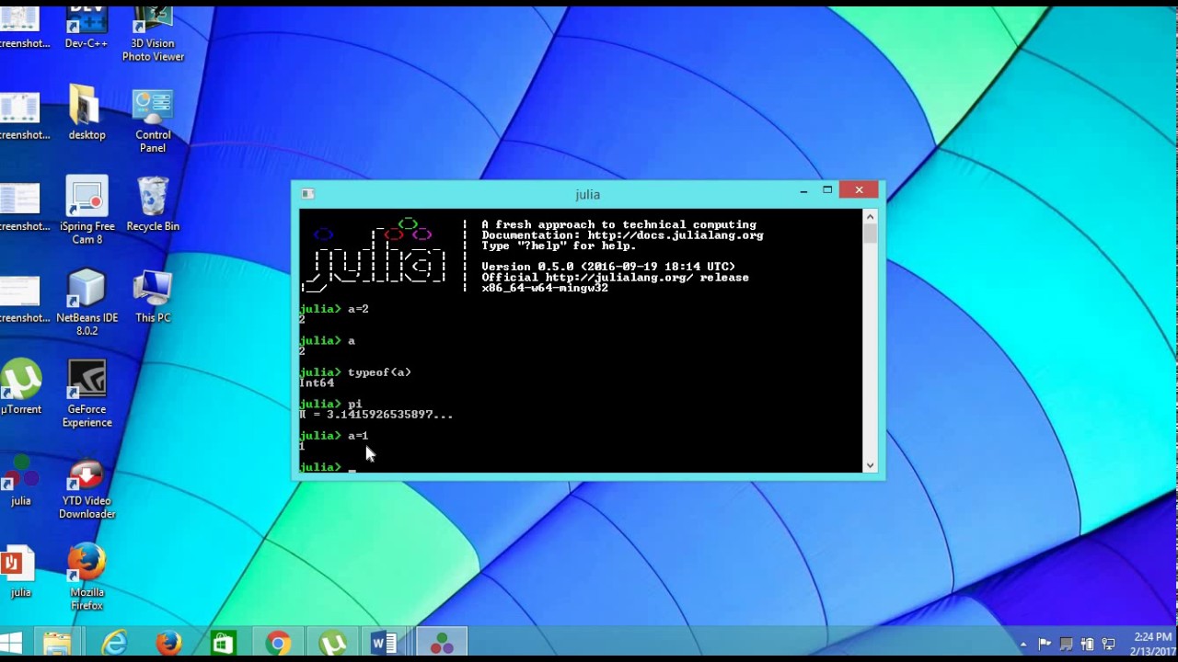The image size is (1178, 662).
Task: Open the 3D Vision Photo Viewer icon
Action: click(153, 32)
